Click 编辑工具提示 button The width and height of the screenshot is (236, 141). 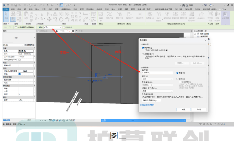pos(151,100)
